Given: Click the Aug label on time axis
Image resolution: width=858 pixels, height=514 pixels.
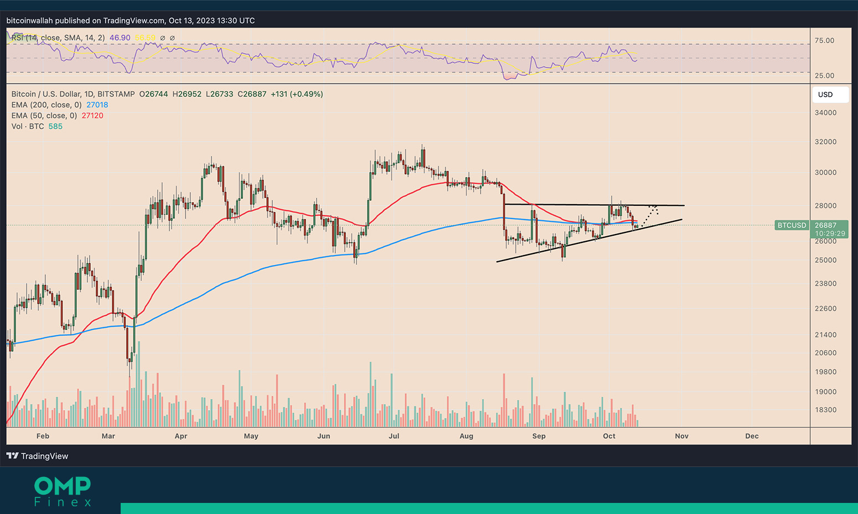Looking at the screenshot, I should click(467, 436).
